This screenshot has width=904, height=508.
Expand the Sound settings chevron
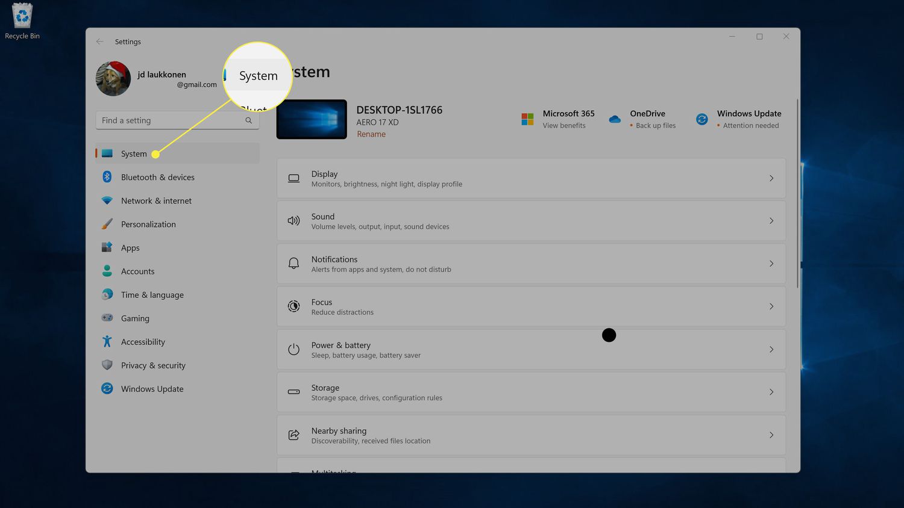pos(771,221)
